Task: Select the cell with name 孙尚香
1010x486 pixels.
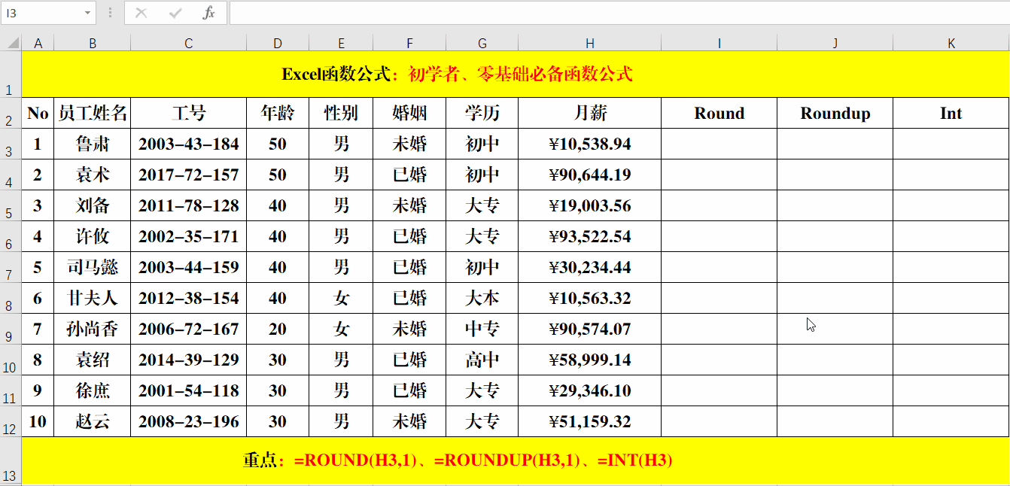Action: 93,329
